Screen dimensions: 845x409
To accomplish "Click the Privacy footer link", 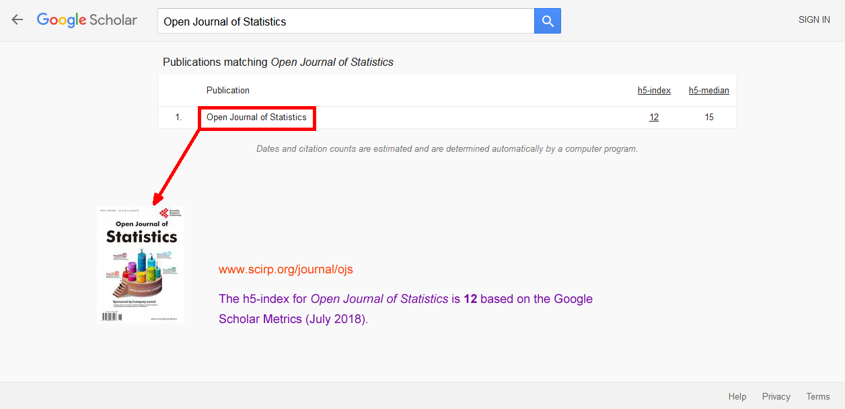I will pos(776,397).
